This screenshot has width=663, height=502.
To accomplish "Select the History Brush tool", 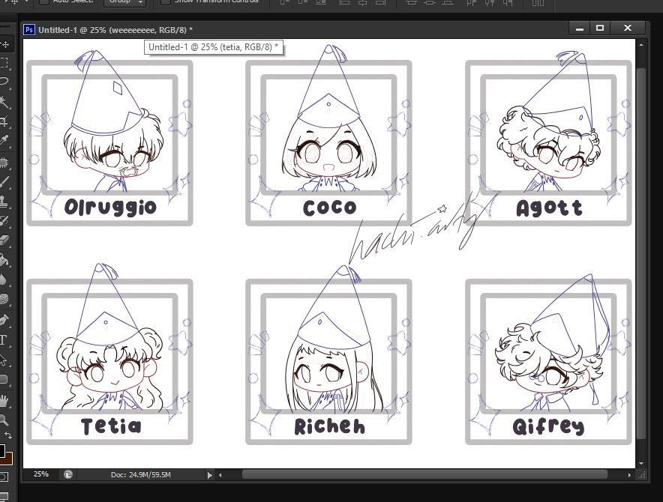I will [x=4, y=220].
